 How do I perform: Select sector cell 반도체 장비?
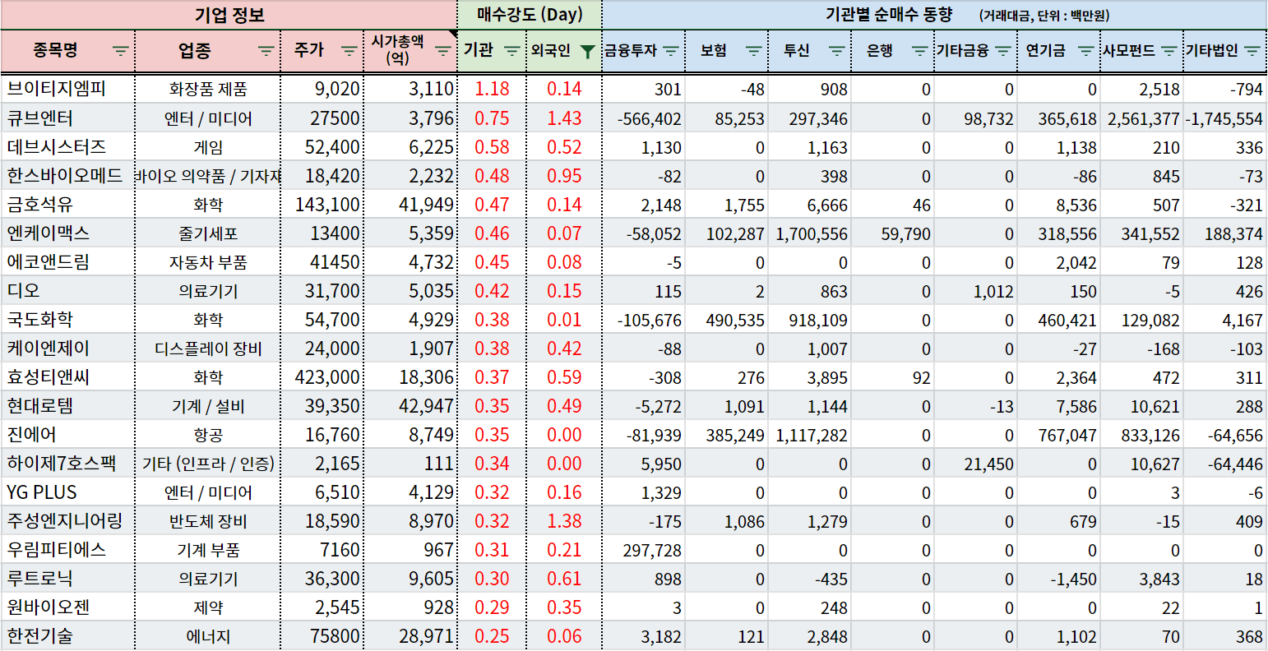point(208,520)
